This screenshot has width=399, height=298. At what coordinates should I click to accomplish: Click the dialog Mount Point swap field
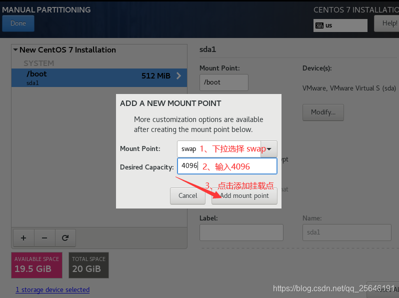pyautogui.click(x=219, y=149)
